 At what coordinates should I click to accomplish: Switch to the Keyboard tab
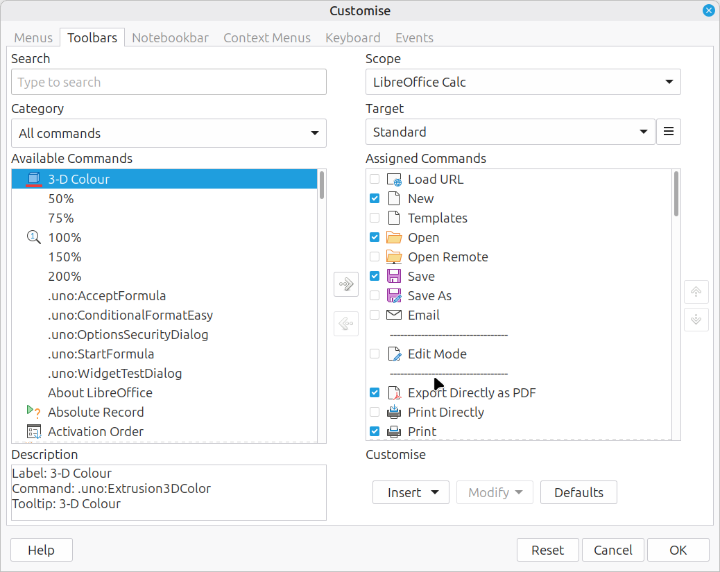pyautogui.click(x=352, y=38)
